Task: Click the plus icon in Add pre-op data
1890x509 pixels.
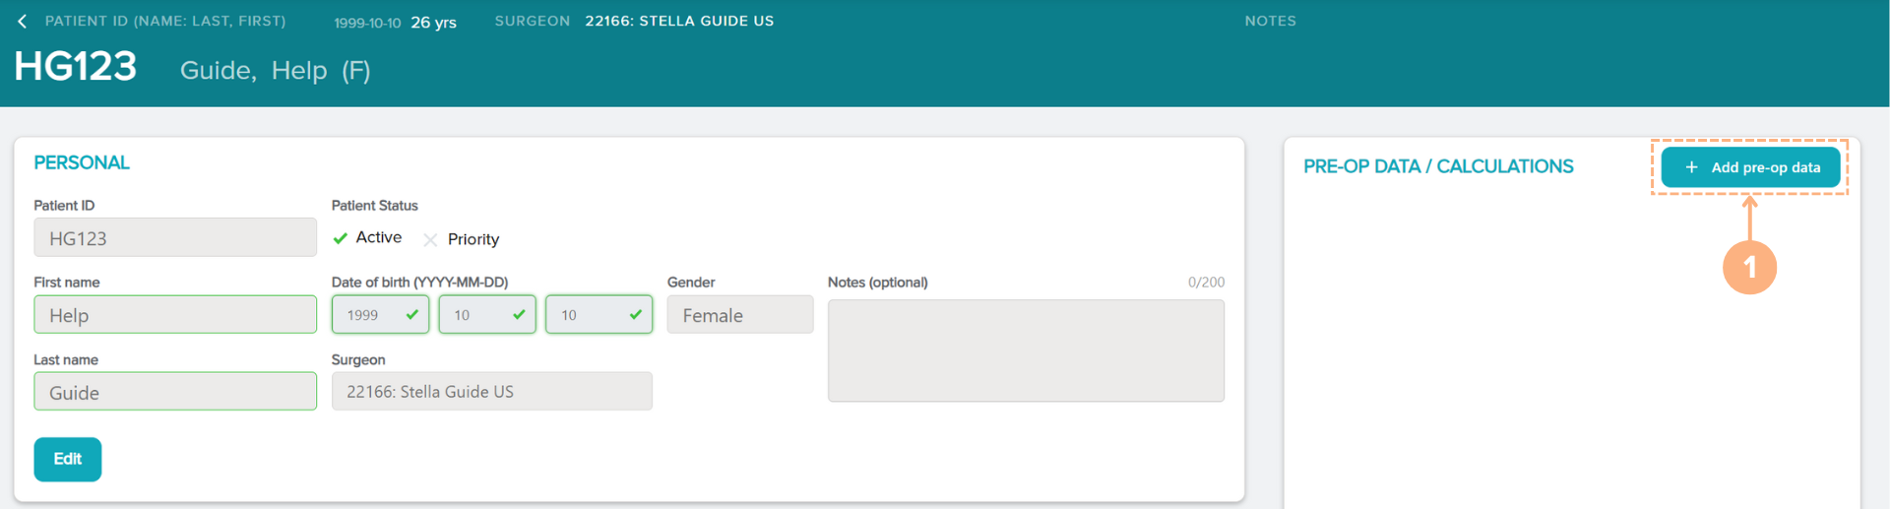Action: [1691, 167]
